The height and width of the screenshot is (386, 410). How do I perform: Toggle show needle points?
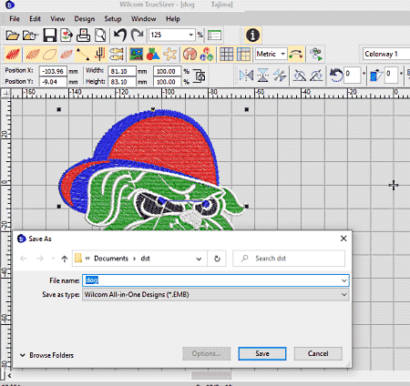tap(67, 55)
